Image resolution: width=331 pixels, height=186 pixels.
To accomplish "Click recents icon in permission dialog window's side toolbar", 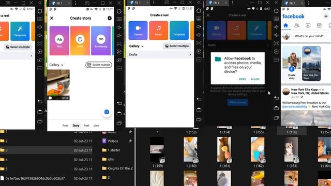I will [276, 118].
